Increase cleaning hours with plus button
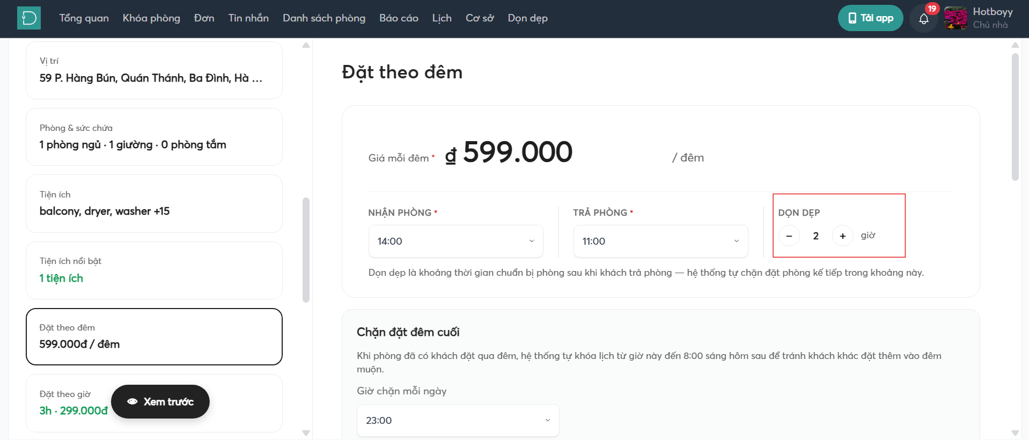This screenshot has width=1029, height=440. click(x=843, y=236)
